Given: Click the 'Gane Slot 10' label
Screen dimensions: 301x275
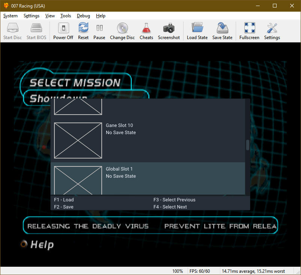Looking at the screenshot, I should [119, 125].
